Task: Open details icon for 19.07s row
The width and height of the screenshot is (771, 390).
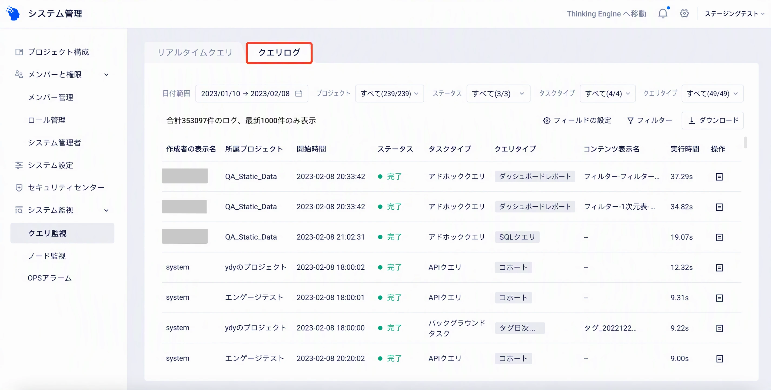Action: 719,237
